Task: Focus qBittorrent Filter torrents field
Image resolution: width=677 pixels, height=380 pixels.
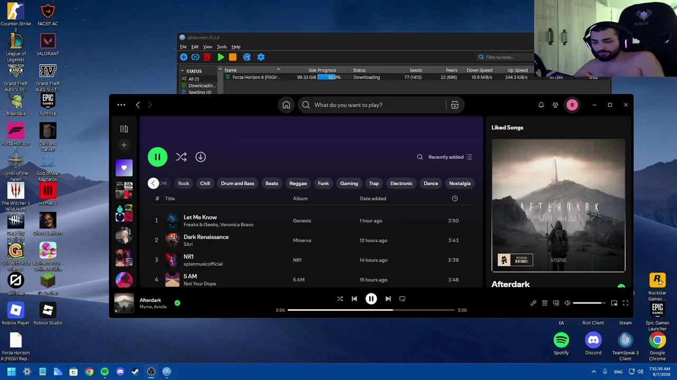Action: pyautogui.click(x=505, y=57)
